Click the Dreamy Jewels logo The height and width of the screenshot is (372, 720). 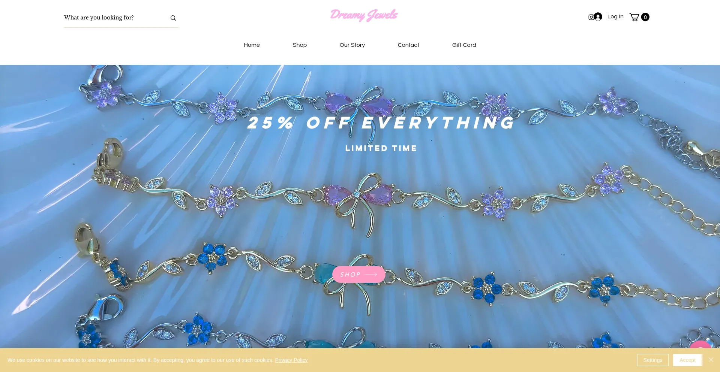364,15
